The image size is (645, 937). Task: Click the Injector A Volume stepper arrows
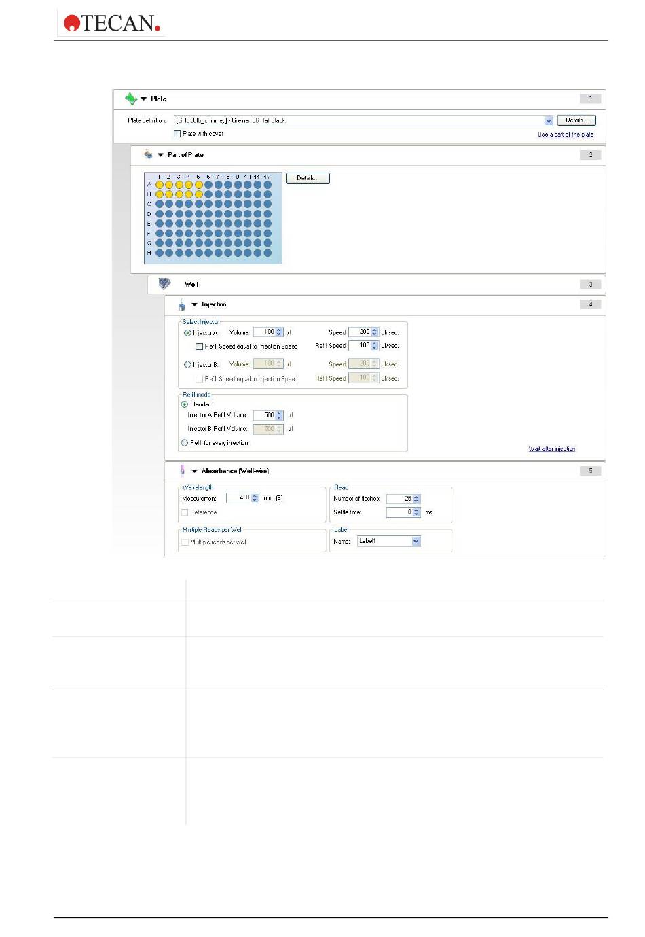279,332
